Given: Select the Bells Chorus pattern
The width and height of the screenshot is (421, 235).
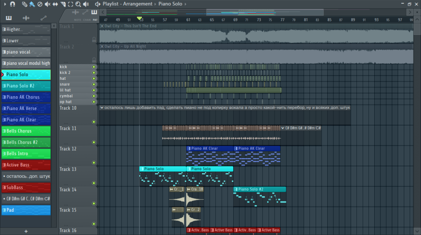Looking at the screenshot, I should [x=26, y=131].
